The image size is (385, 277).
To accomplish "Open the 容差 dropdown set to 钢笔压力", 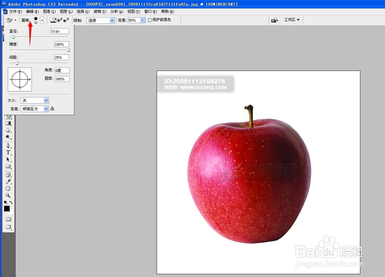I will pos(35,109).
